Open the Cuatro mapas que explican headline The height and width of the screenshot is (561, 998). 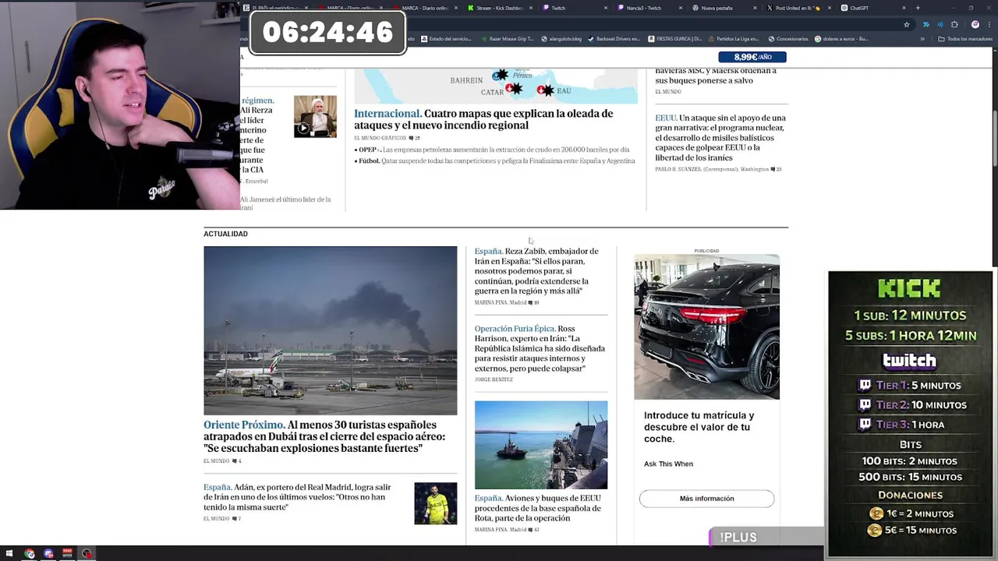(483, 119)
